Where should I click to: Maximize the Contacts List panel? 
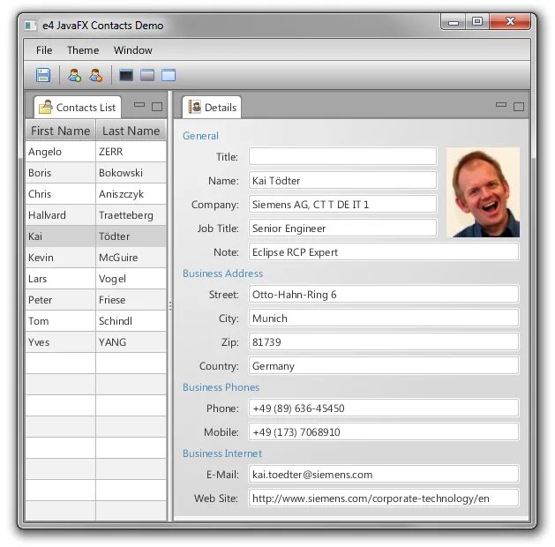click(157, 107)
